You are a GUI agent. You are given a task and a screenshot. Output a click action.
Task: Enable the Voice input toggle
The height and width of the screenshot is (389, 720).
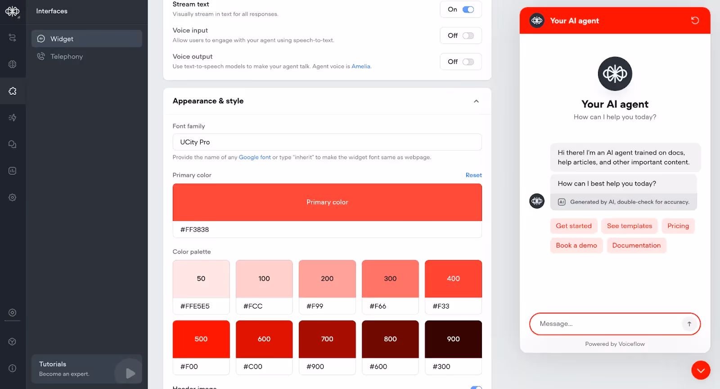point(468,35)
